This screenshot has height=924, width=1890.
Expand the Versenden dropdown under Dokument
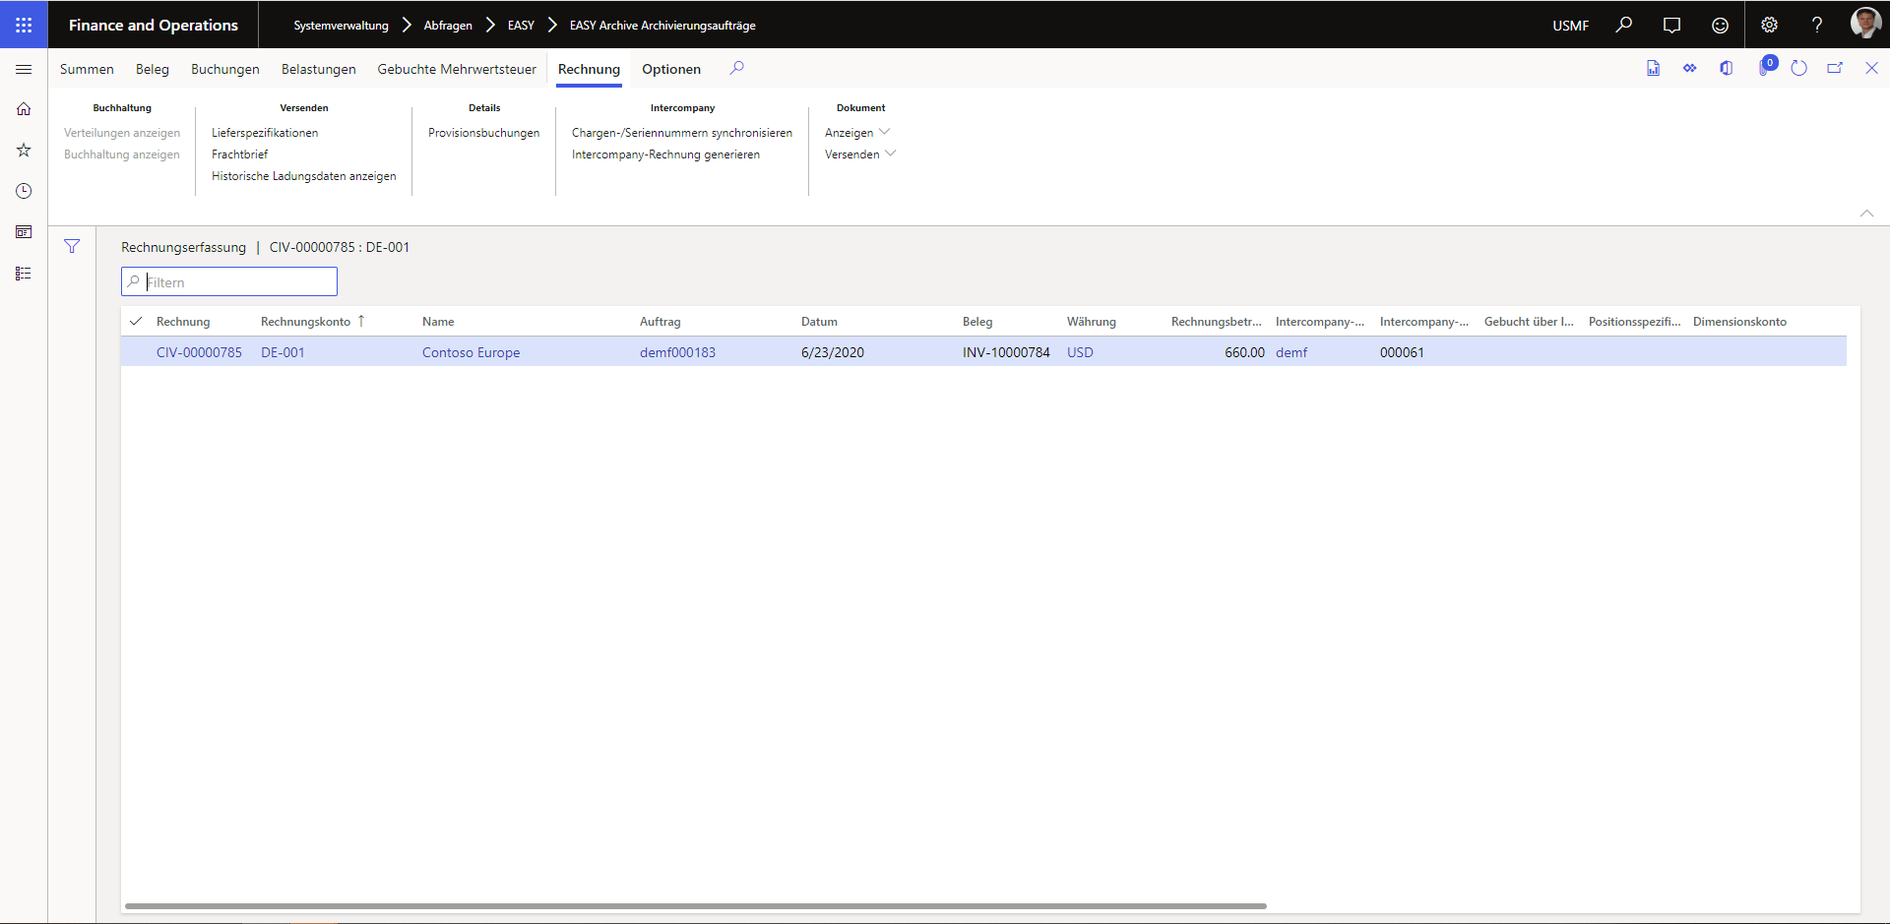tap(859, 154)
